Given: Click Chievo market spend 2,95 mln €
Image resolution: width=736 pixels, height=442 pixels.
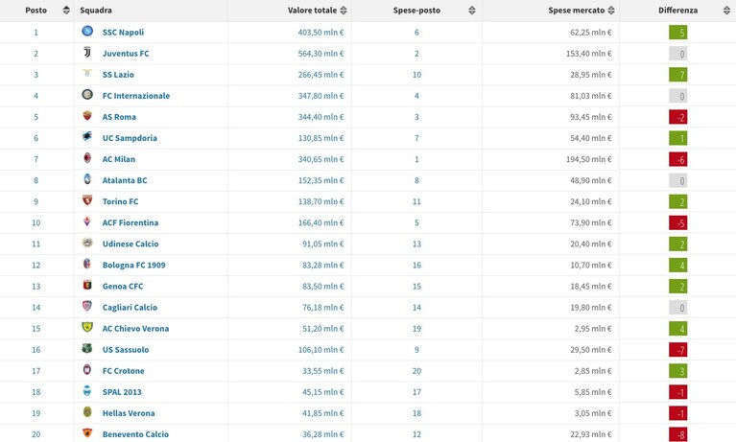Looking at the screenshot, I should [593, 329].
